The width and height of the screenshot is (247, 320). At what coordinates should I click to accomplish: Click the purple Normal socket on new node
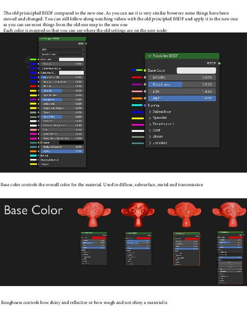(145, 105)
